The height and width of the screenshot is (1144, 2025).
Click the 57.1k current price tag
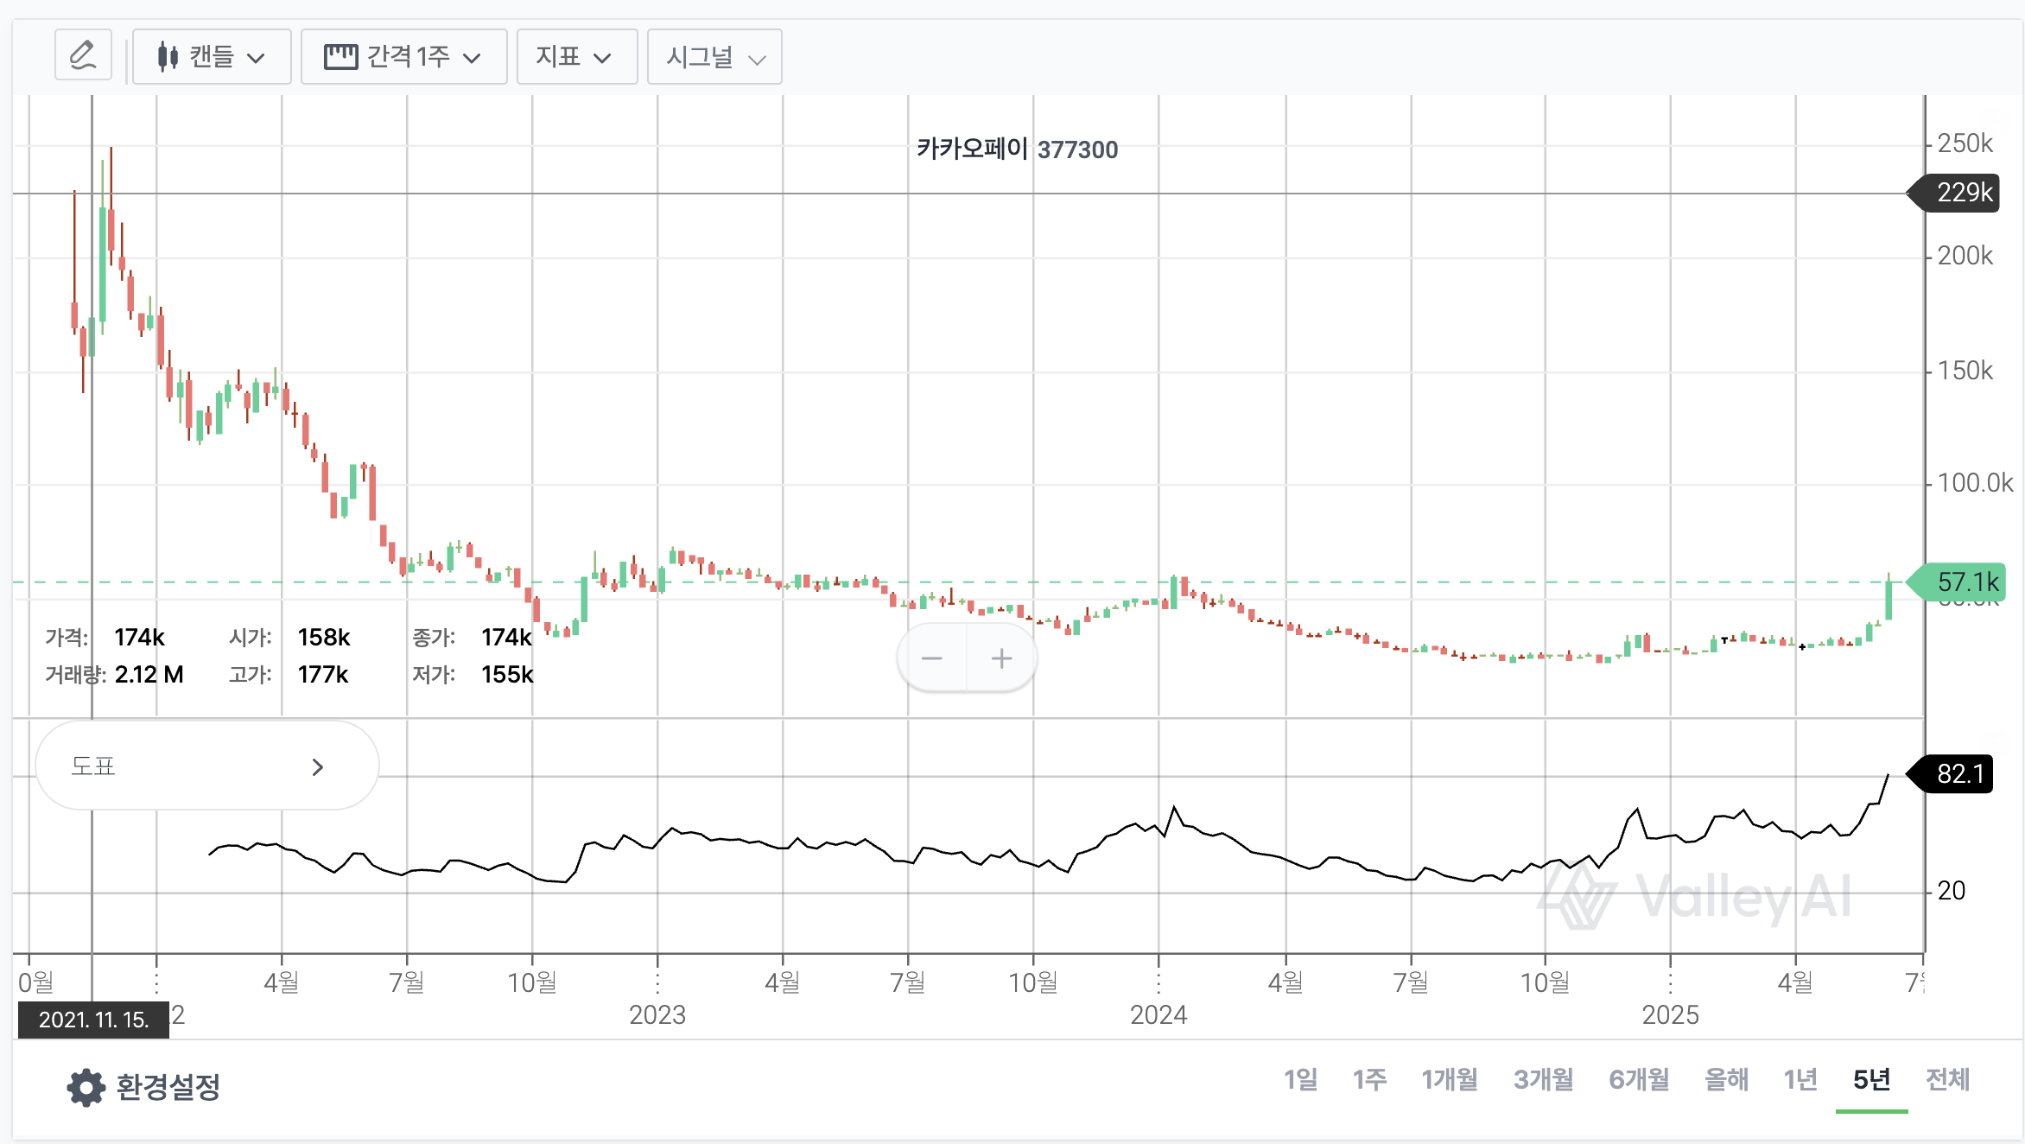click(1965, 582)
